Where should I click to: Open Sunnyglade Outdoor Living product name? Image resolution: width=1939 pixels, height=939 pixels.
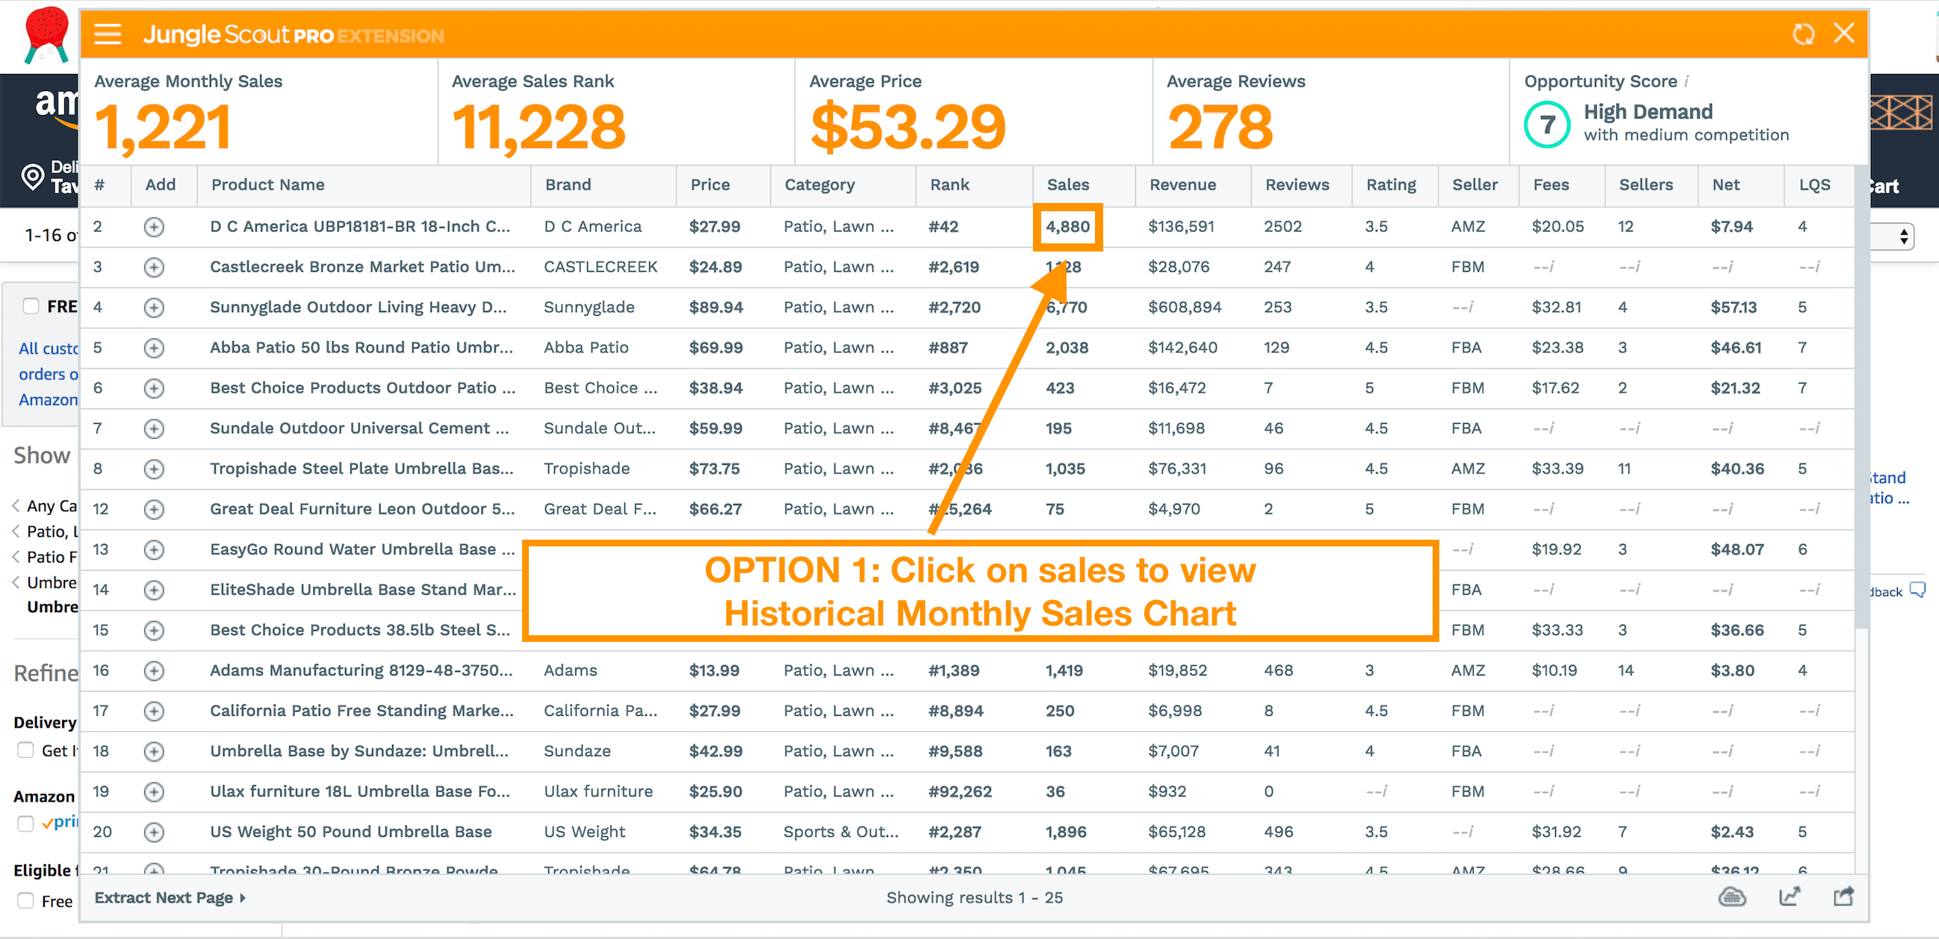click(x=359, y=307)
